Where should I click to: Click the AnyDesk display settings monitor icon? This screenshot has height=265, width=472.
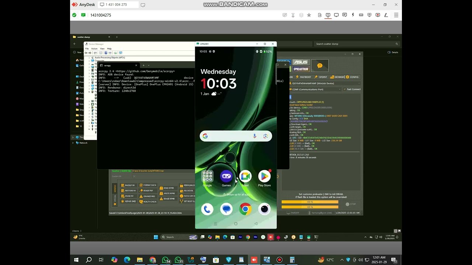click(336, 15)
